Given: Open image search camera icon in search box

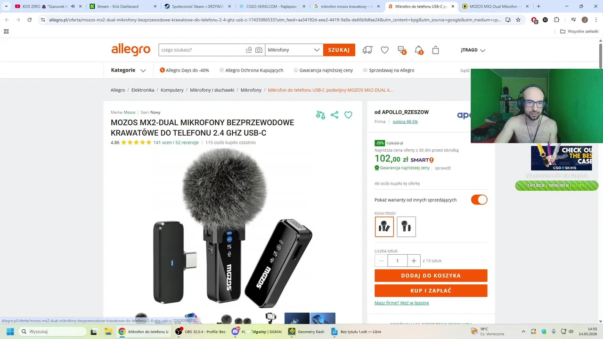Looking at the screenshot, I should pos(259,50).
